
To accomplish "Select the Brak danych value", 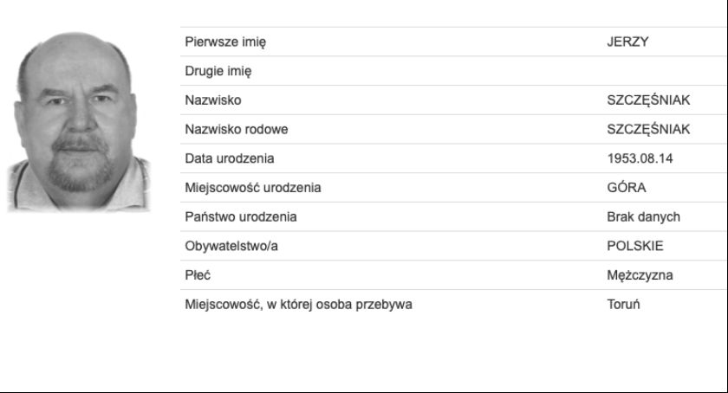I will click(x=643, y=217).
